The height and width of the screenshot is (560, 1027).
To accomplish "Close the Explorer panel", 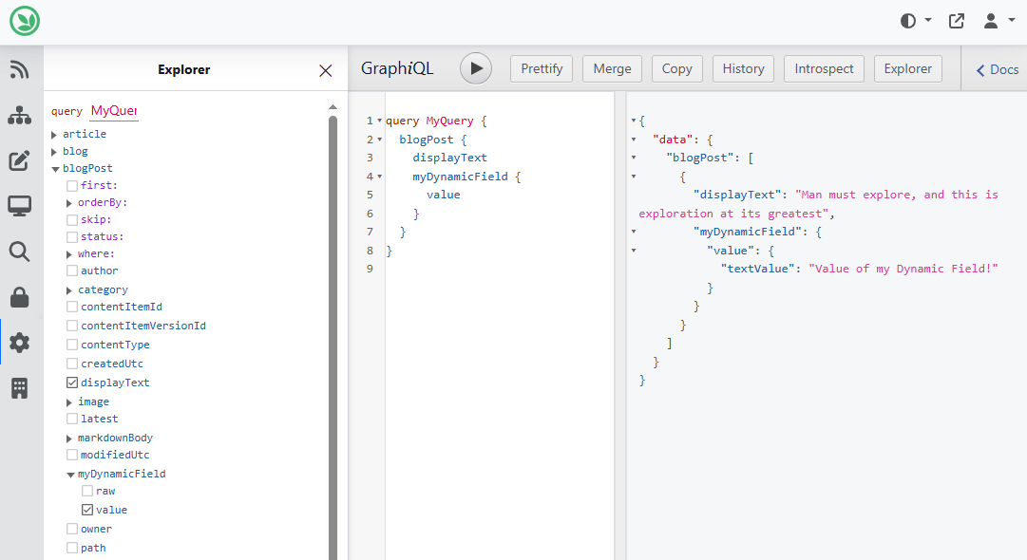I will 326,70.
